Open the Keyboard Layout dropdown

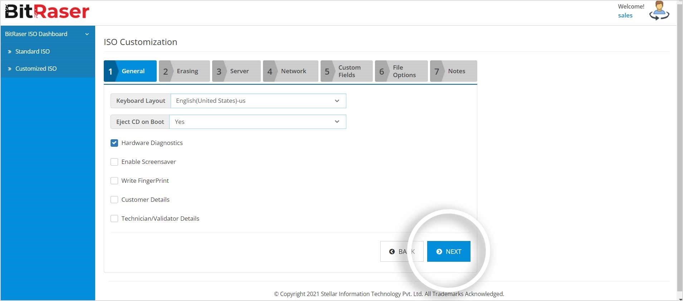(x=258, y=101)
